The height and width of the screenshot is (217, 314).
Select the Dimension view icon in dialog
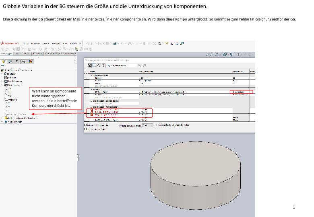tap(99, 66)
